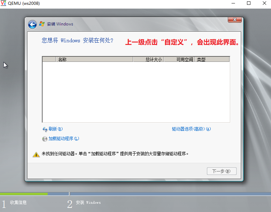Click the QEMU (ws2008) window title text

(24, 3)
